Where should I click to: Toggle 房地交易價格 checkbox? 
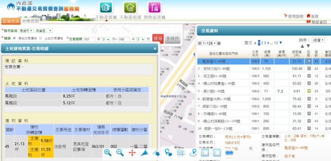(14, 38)
